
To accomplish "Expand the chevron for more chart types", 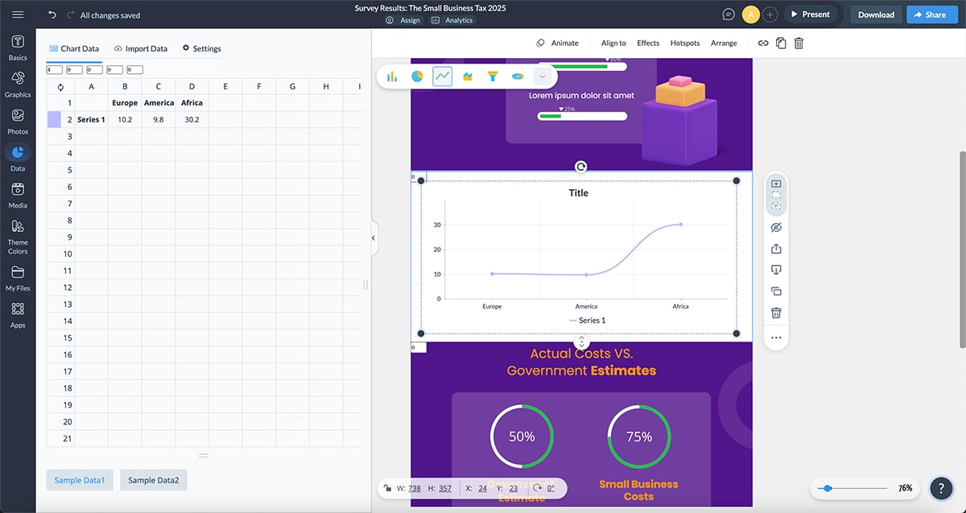I will click(x=543, y=76).
